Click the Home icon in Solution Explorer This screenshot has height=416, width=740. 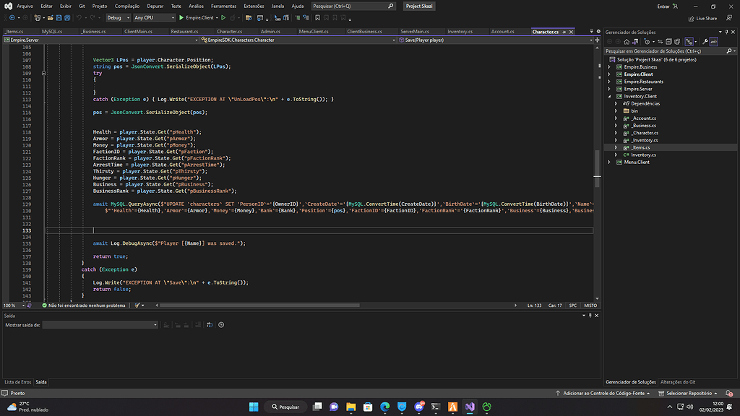(x=627, y=42)
